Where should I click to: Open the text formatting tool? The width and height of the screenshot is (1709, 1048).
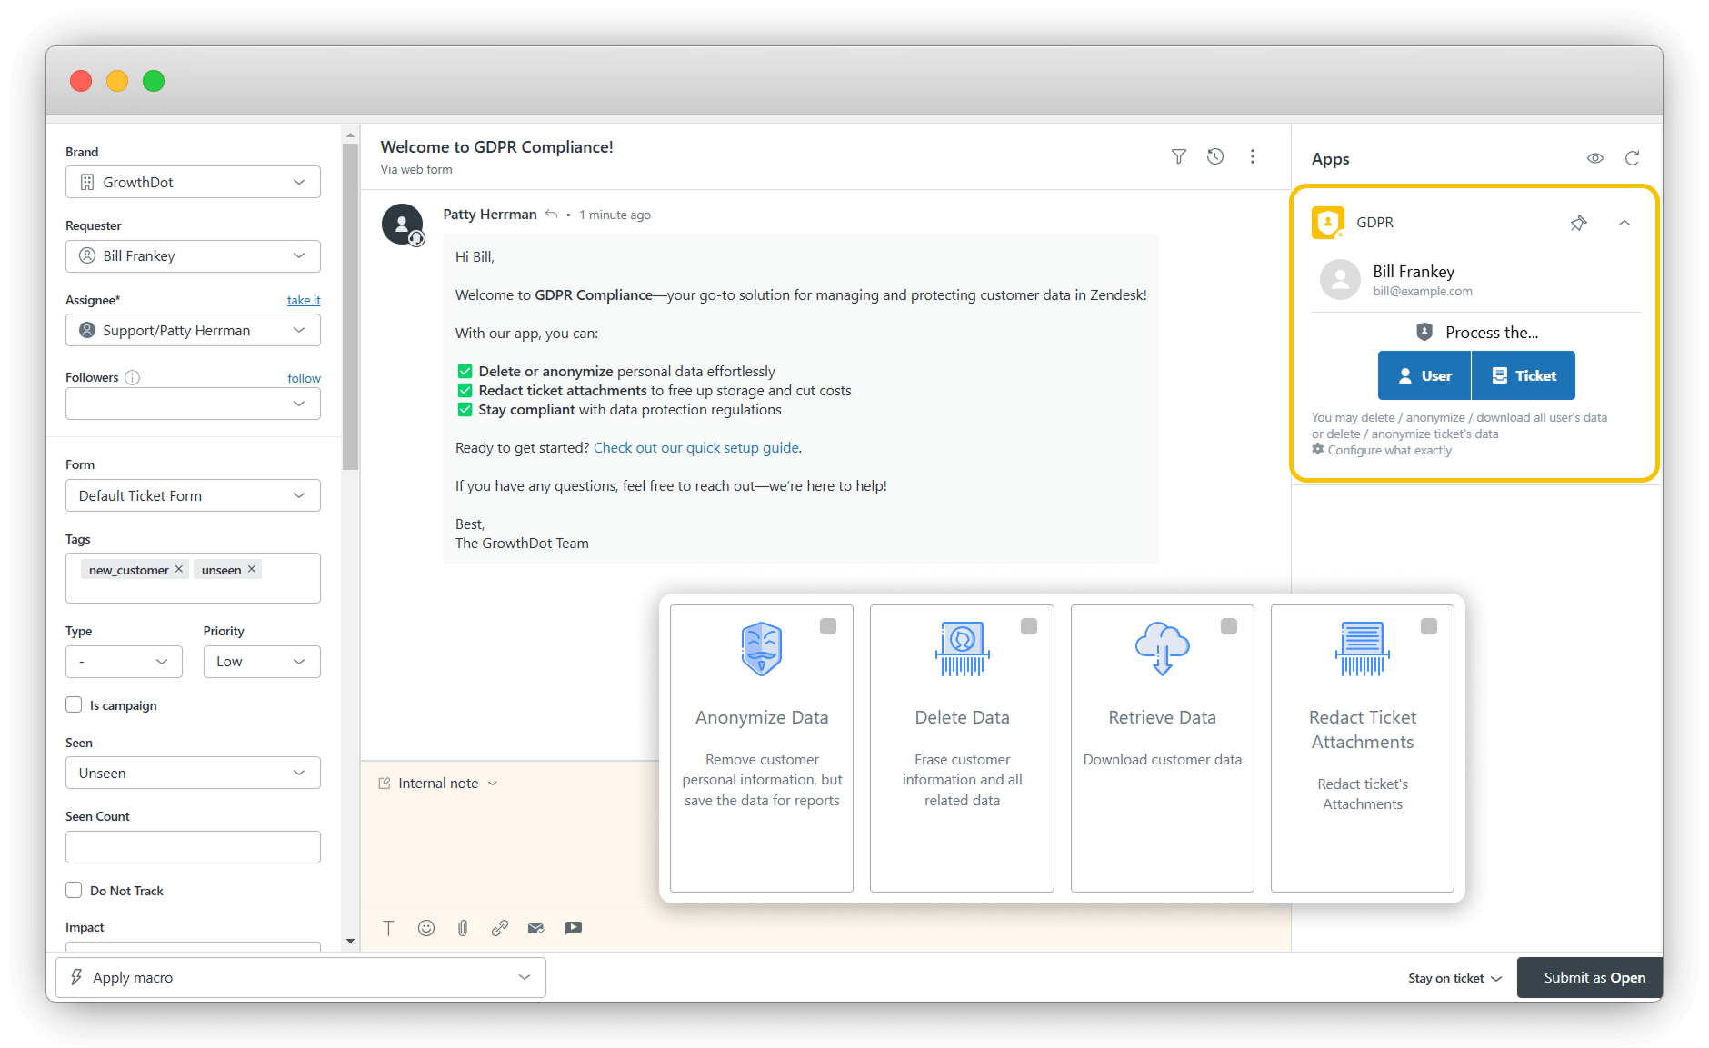coord(388,928)
